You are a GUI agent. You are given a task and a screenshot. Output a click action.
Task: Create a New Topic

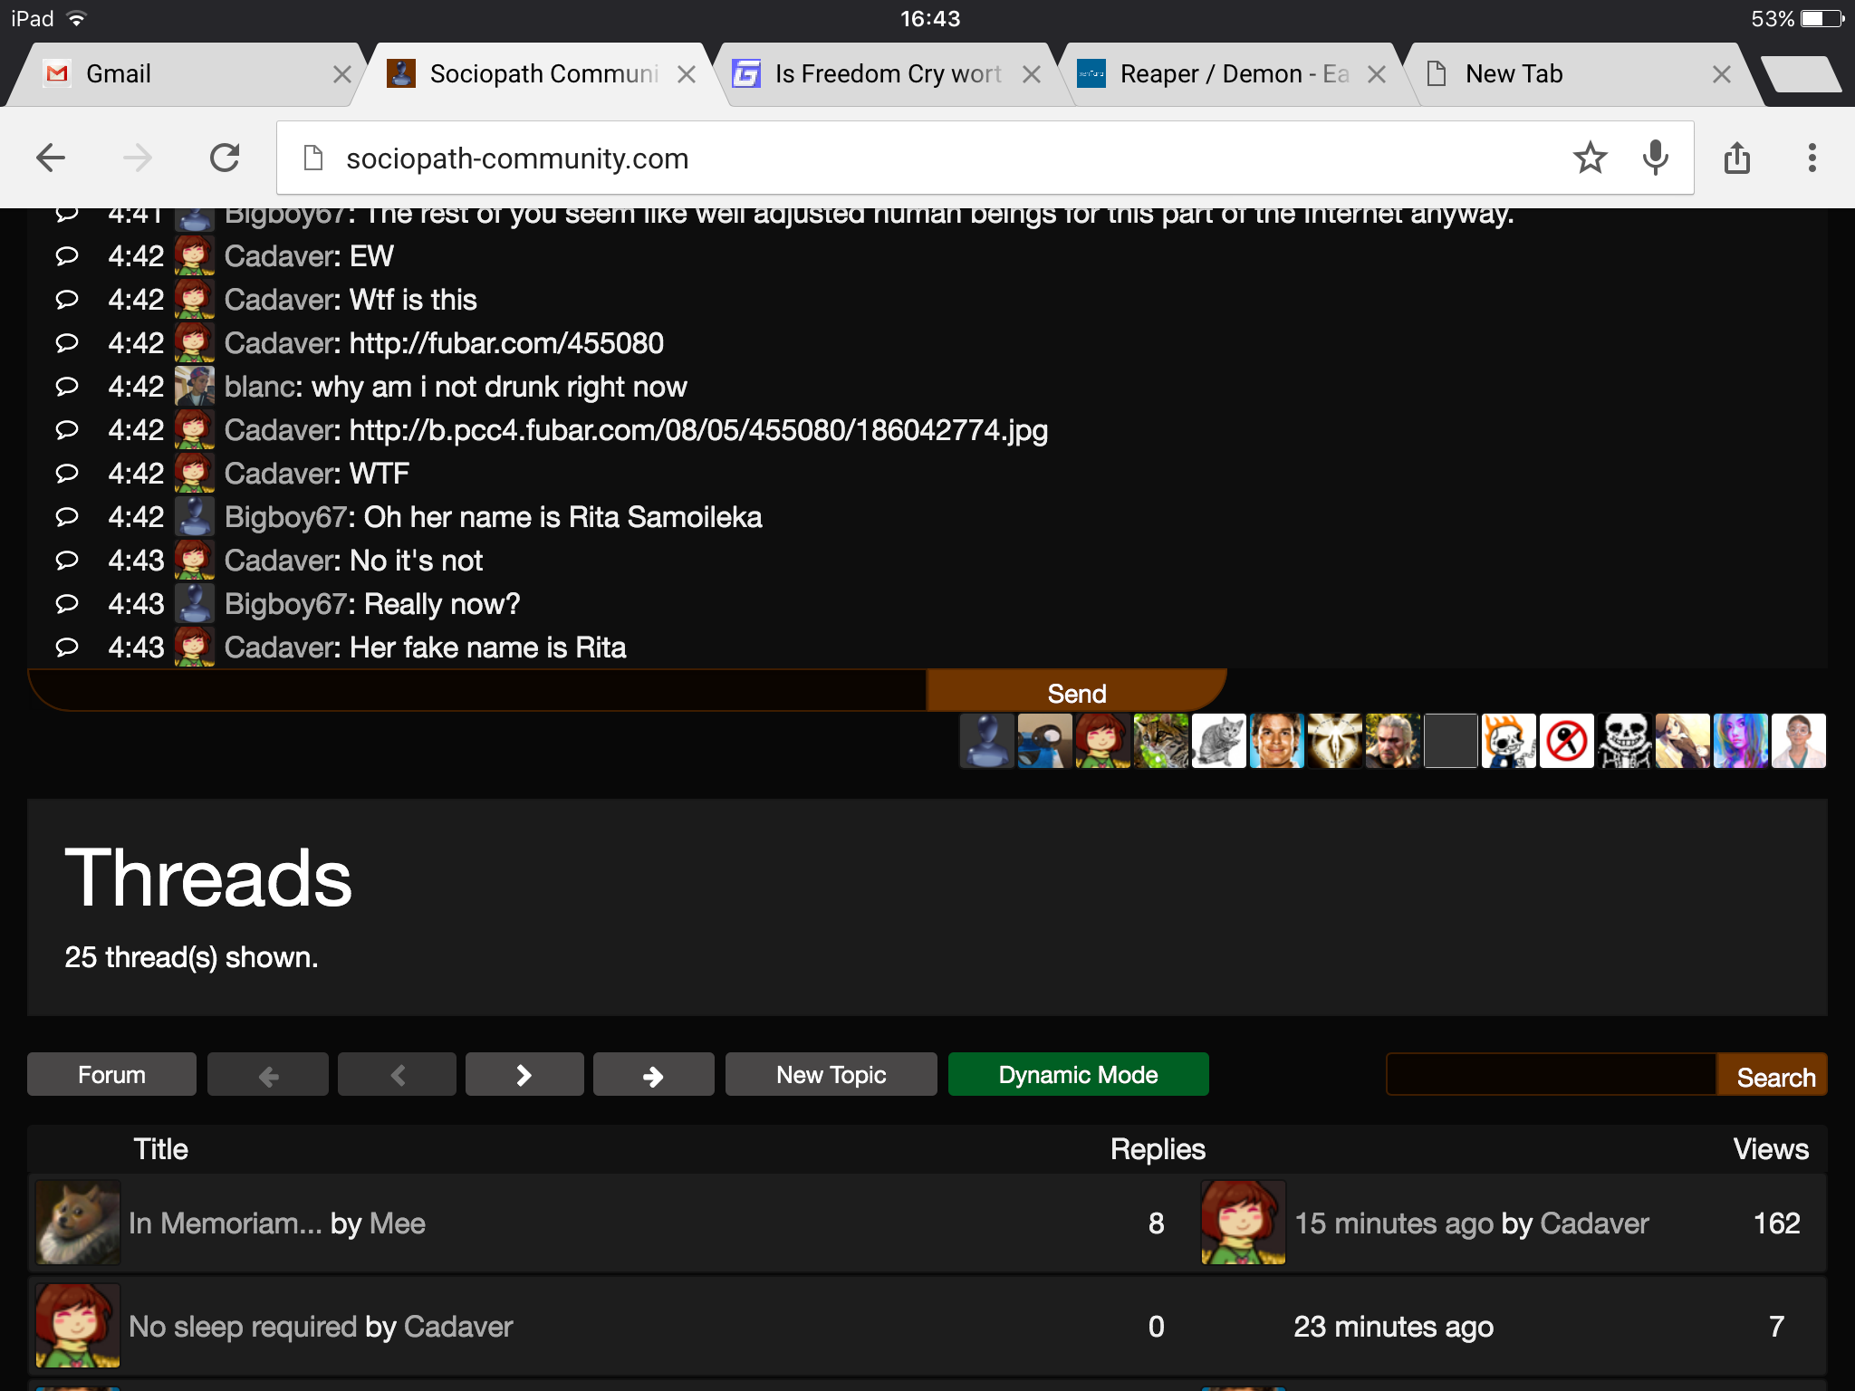[x=831, y=1075]
